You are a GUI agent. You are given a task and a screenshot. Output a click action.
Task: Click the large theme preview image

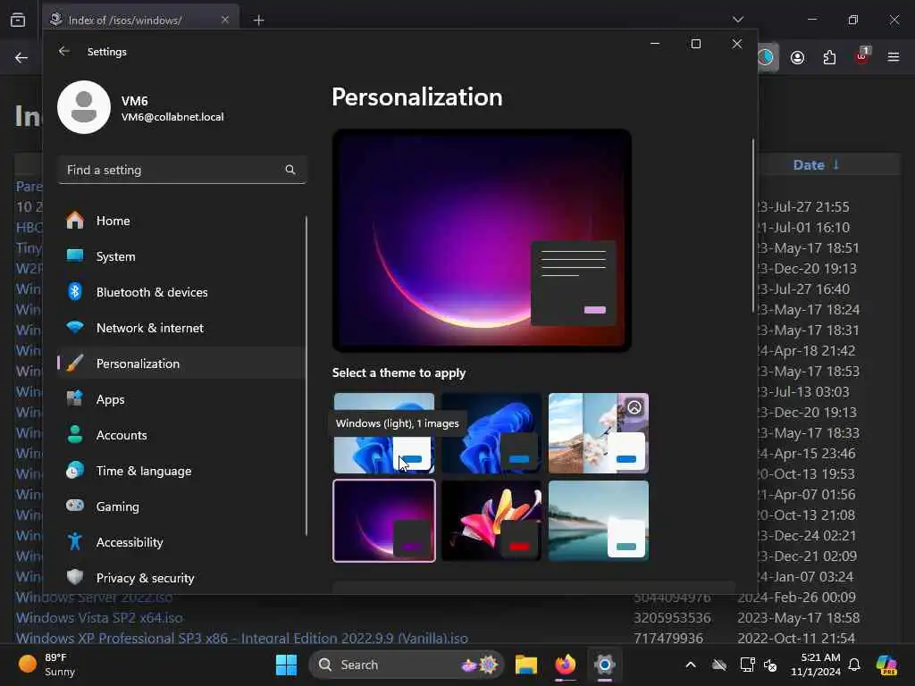tap(482, 240)
